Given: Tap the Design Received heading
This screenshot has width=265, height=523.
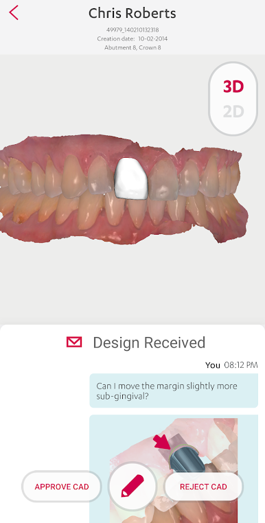Looking at the screenshot, I should (149, 342).
